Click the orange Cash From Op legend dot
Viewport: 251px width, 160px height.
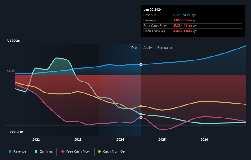[x=99, y=151]
